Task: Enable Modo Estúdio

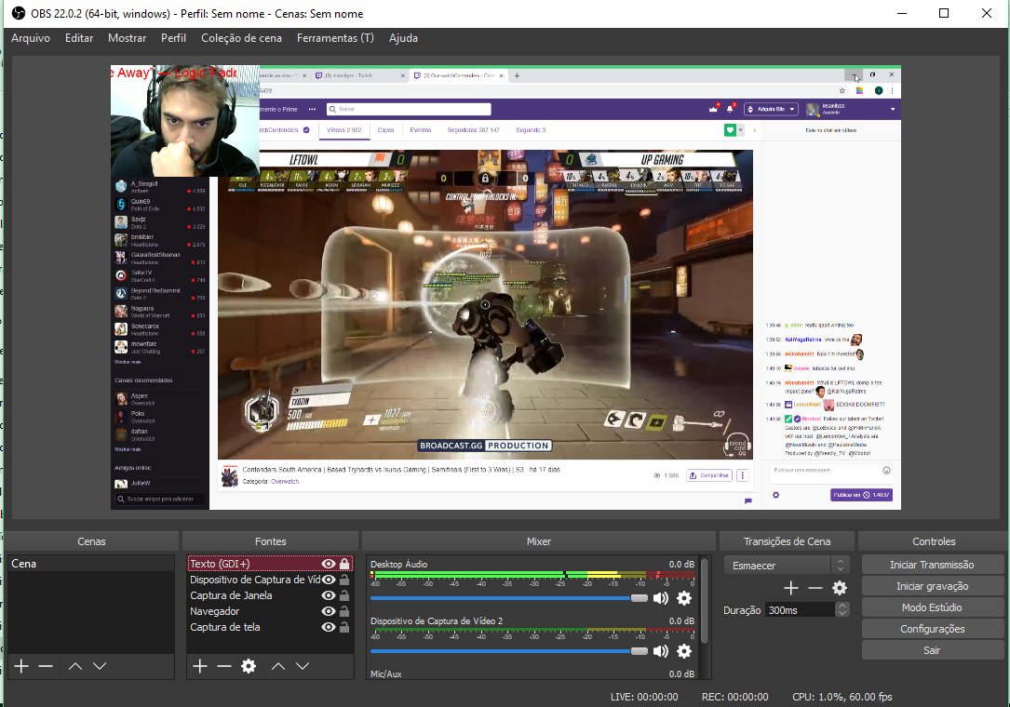Action: click(x=932, y=607)
